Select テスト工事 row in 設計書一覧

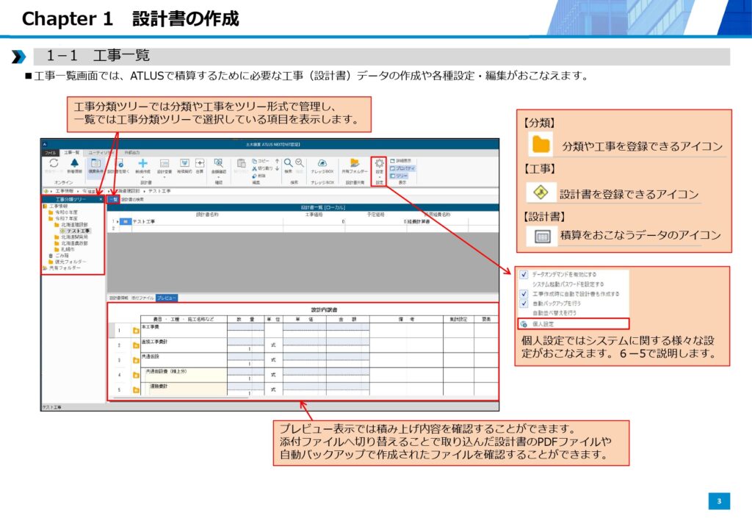[144, 221]
